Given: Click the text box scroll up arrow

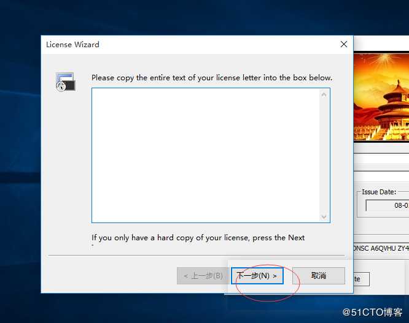Looking at the screenshot, I should 324,95.
